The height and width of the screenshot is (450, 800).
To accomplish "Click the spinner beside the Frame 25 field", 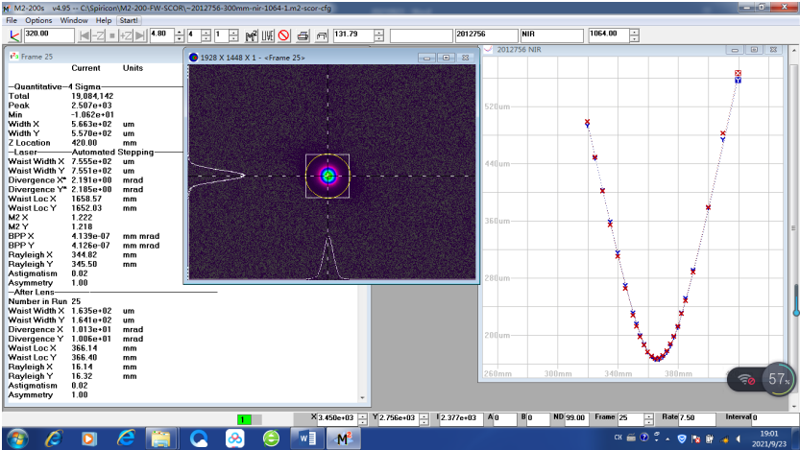I will [649, 418].
